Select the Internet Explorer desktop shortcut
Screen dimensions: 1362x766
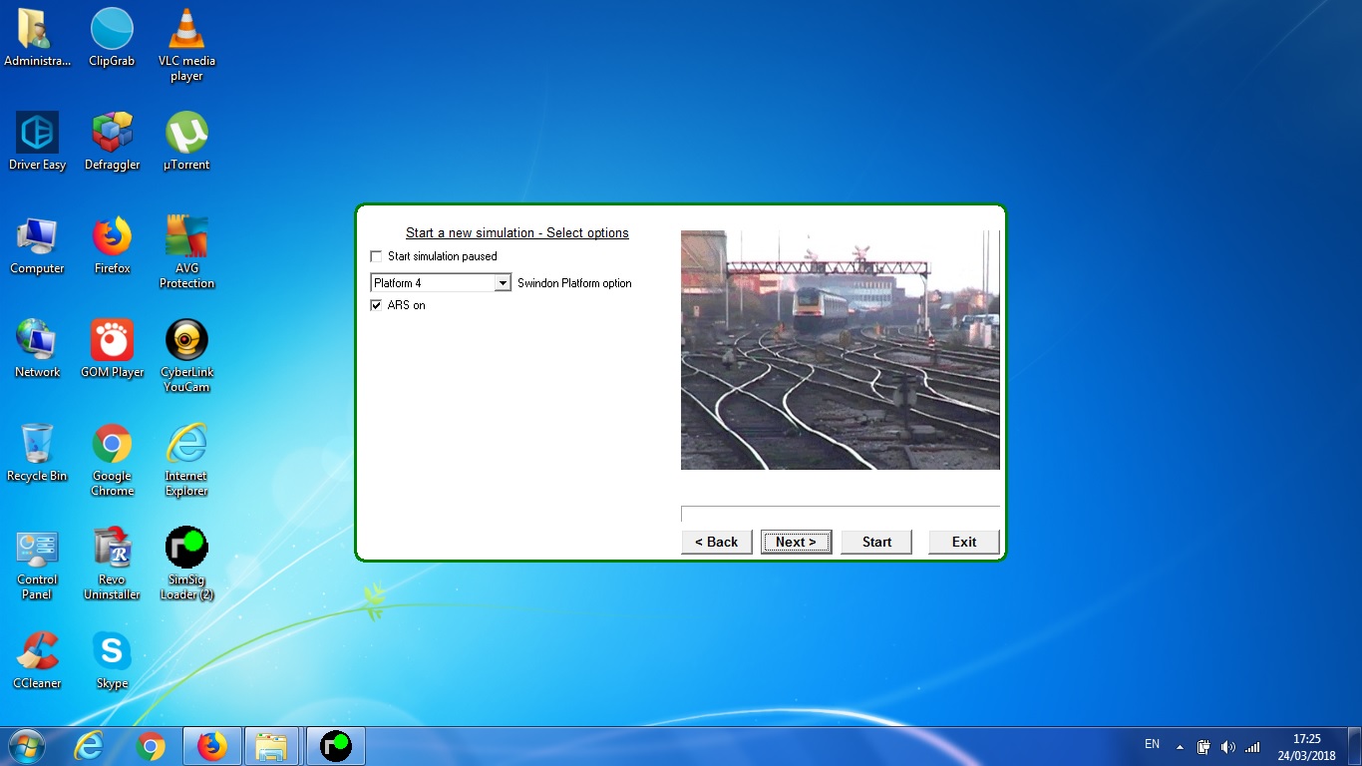[186, 460]
